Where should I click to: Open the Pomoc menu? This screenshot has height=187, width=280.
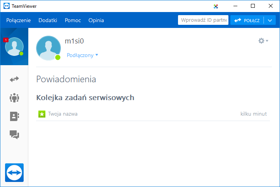73,20
